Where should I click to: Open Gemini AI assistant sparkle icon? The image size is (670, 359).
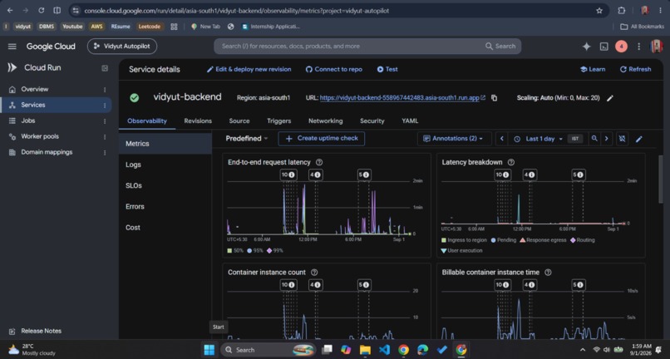click(x=586, y=47)
